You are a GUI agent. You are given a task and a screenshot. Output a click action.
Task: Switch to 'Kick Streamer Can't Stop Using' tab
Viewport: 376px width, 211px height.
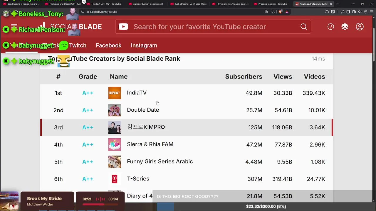click(x=188, y=4)
